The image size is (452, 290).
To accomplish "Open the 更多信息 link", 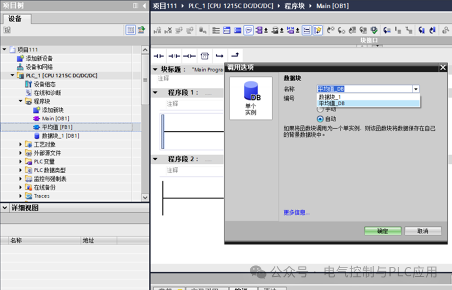I will coord(296,213).
